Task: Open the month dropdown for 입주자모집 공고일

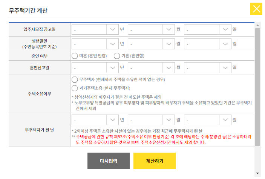Action: [151, 29]
